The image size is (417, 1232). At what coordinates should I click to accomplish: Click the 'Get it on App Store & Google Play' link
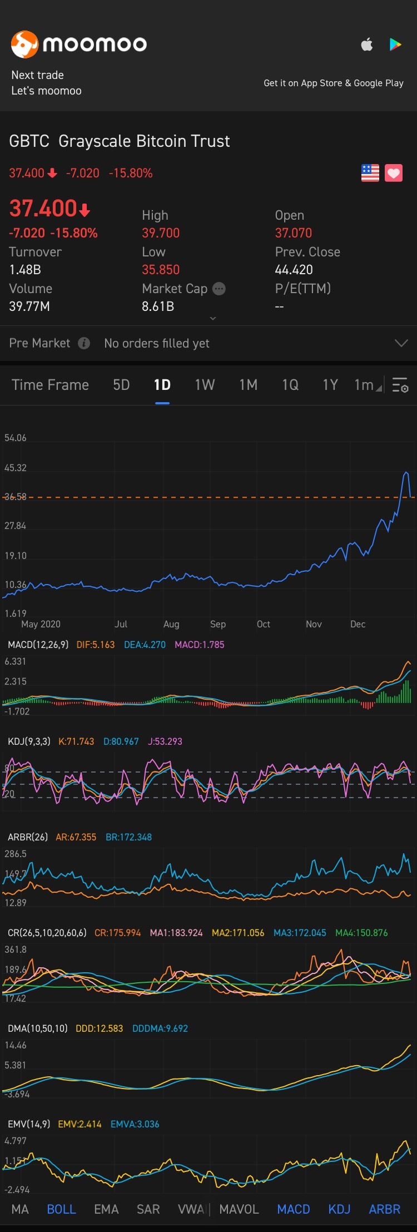pyautogui.click(x=334, y=83)
